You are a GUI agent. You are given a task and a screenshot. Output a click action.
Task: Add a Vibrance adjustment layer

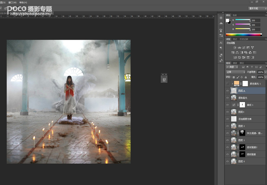[253, 47]
